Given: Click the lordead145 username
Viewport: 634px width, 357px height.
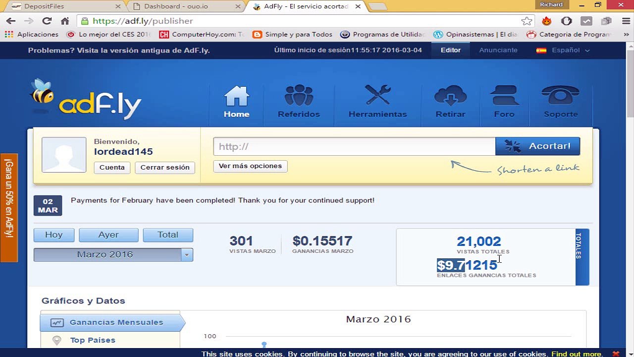Looking at the screenshot, I should pos(123,152).
